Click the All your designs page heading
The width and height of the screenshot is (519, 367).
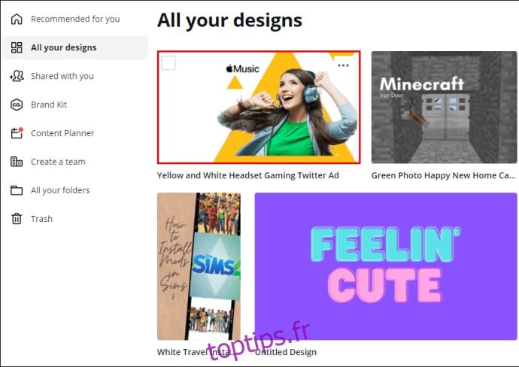[229, 20]
